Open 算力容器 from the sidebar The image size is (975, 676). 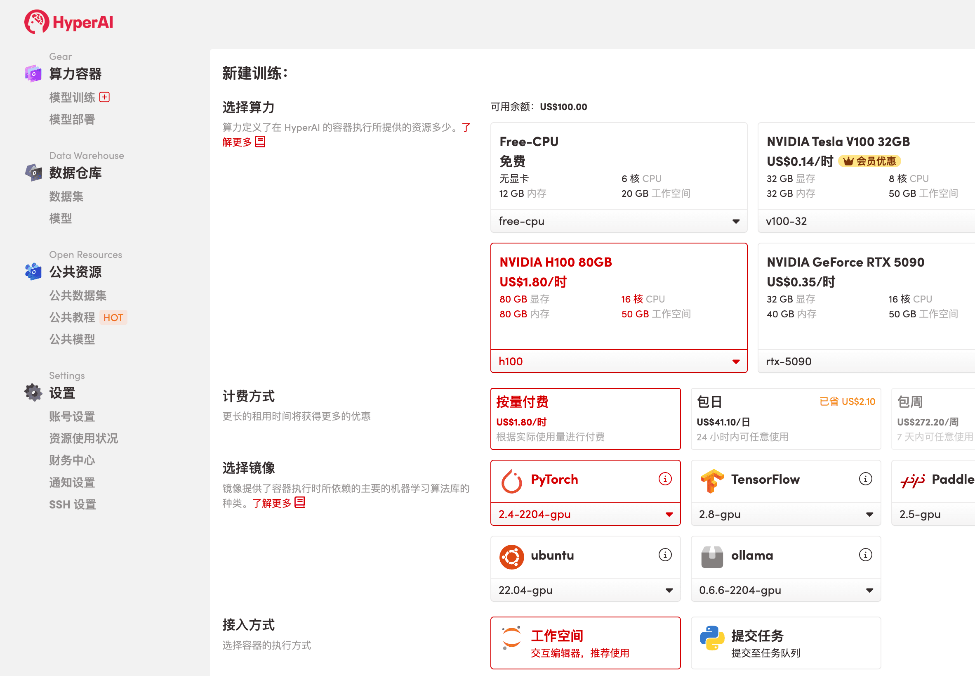tap(75, 74)
